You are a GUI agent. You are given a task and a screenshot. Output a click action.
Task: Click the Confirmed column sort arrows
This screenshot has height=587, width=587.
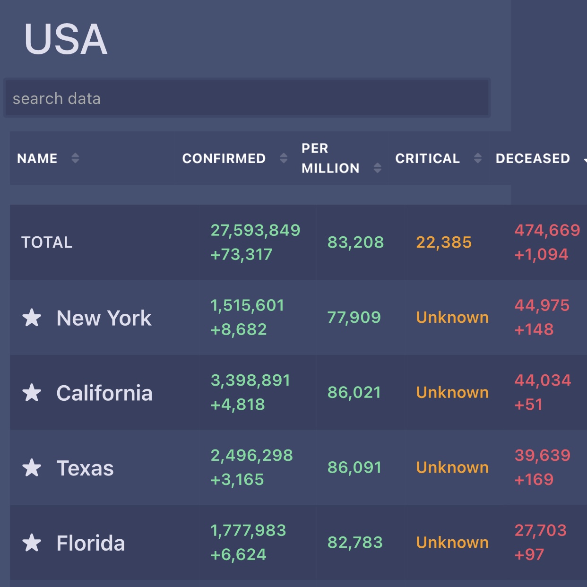284,158
